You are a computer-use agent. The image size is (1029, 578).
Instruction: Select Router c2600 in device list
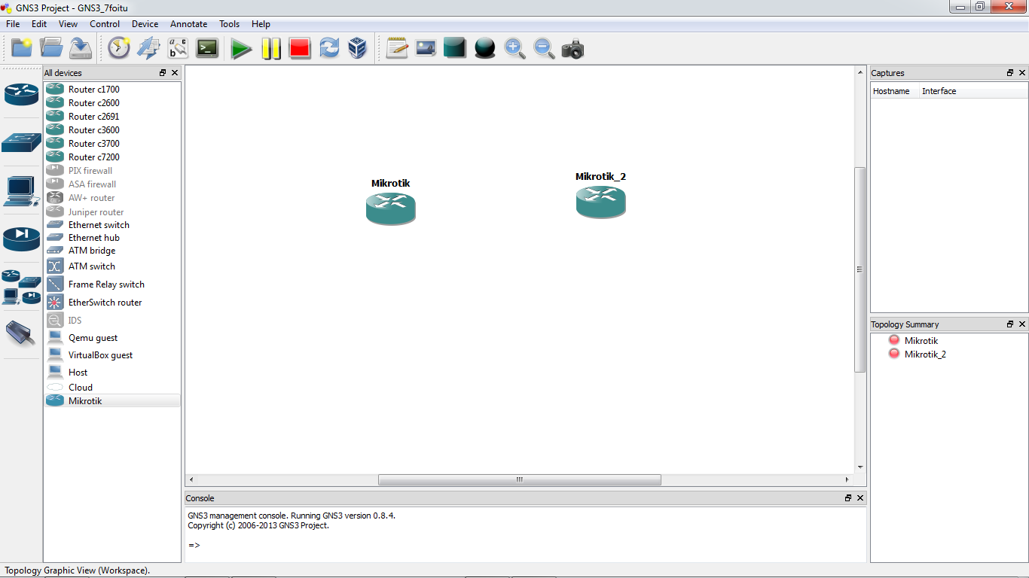pos(112,103)
